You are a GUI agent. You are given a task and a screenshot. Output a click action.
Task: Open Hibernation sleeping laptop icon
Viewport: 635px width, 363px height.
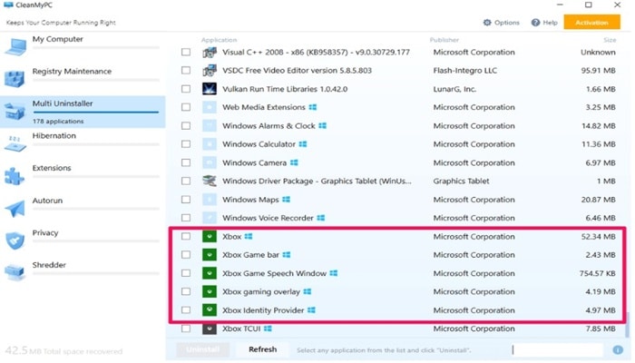(x=15, y=143)
